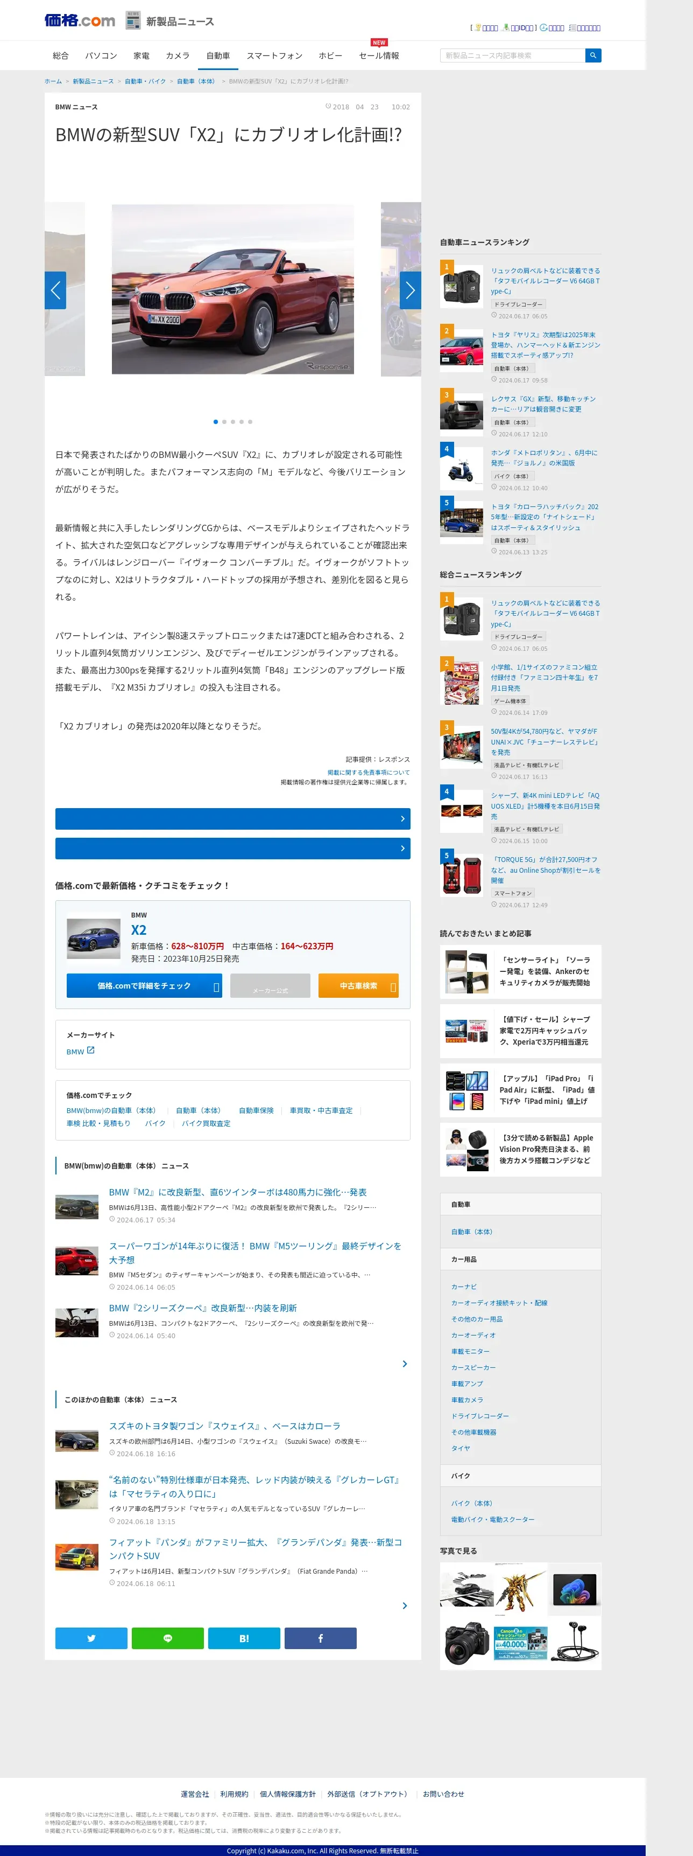
Task: Open rank 4 Honda scooter ranking thumbnail
Action: click(462, 469)
